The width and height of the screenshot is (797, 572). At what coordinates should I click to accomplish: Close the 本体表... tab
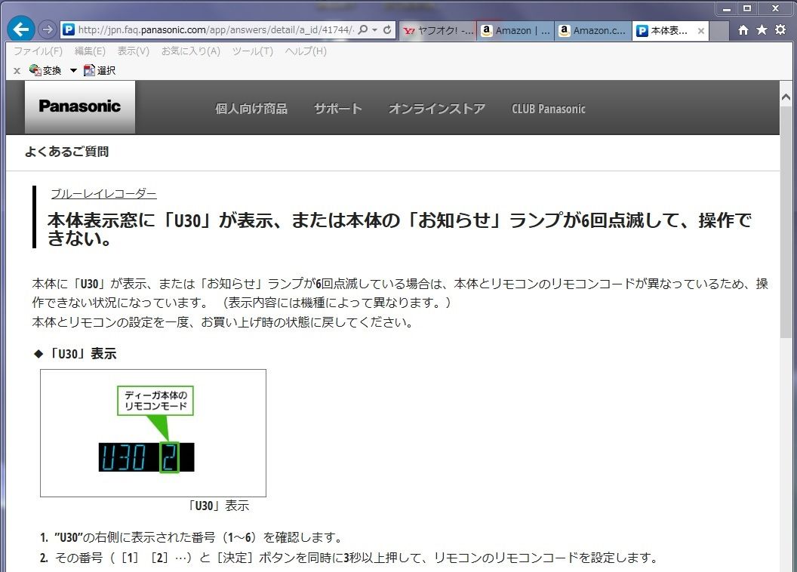(701, 31)
